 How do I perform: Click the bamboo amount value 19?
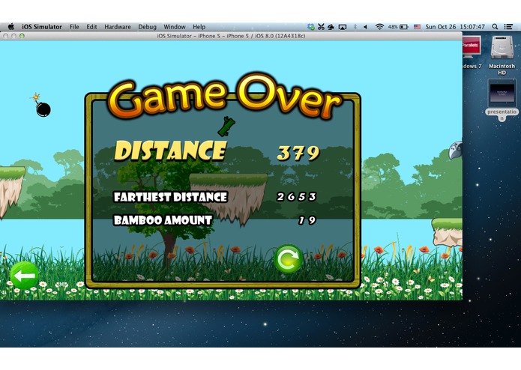coord(307,220)
